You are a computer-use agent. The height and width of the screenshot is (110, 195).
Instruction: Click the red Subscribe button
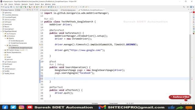[180, 97]
